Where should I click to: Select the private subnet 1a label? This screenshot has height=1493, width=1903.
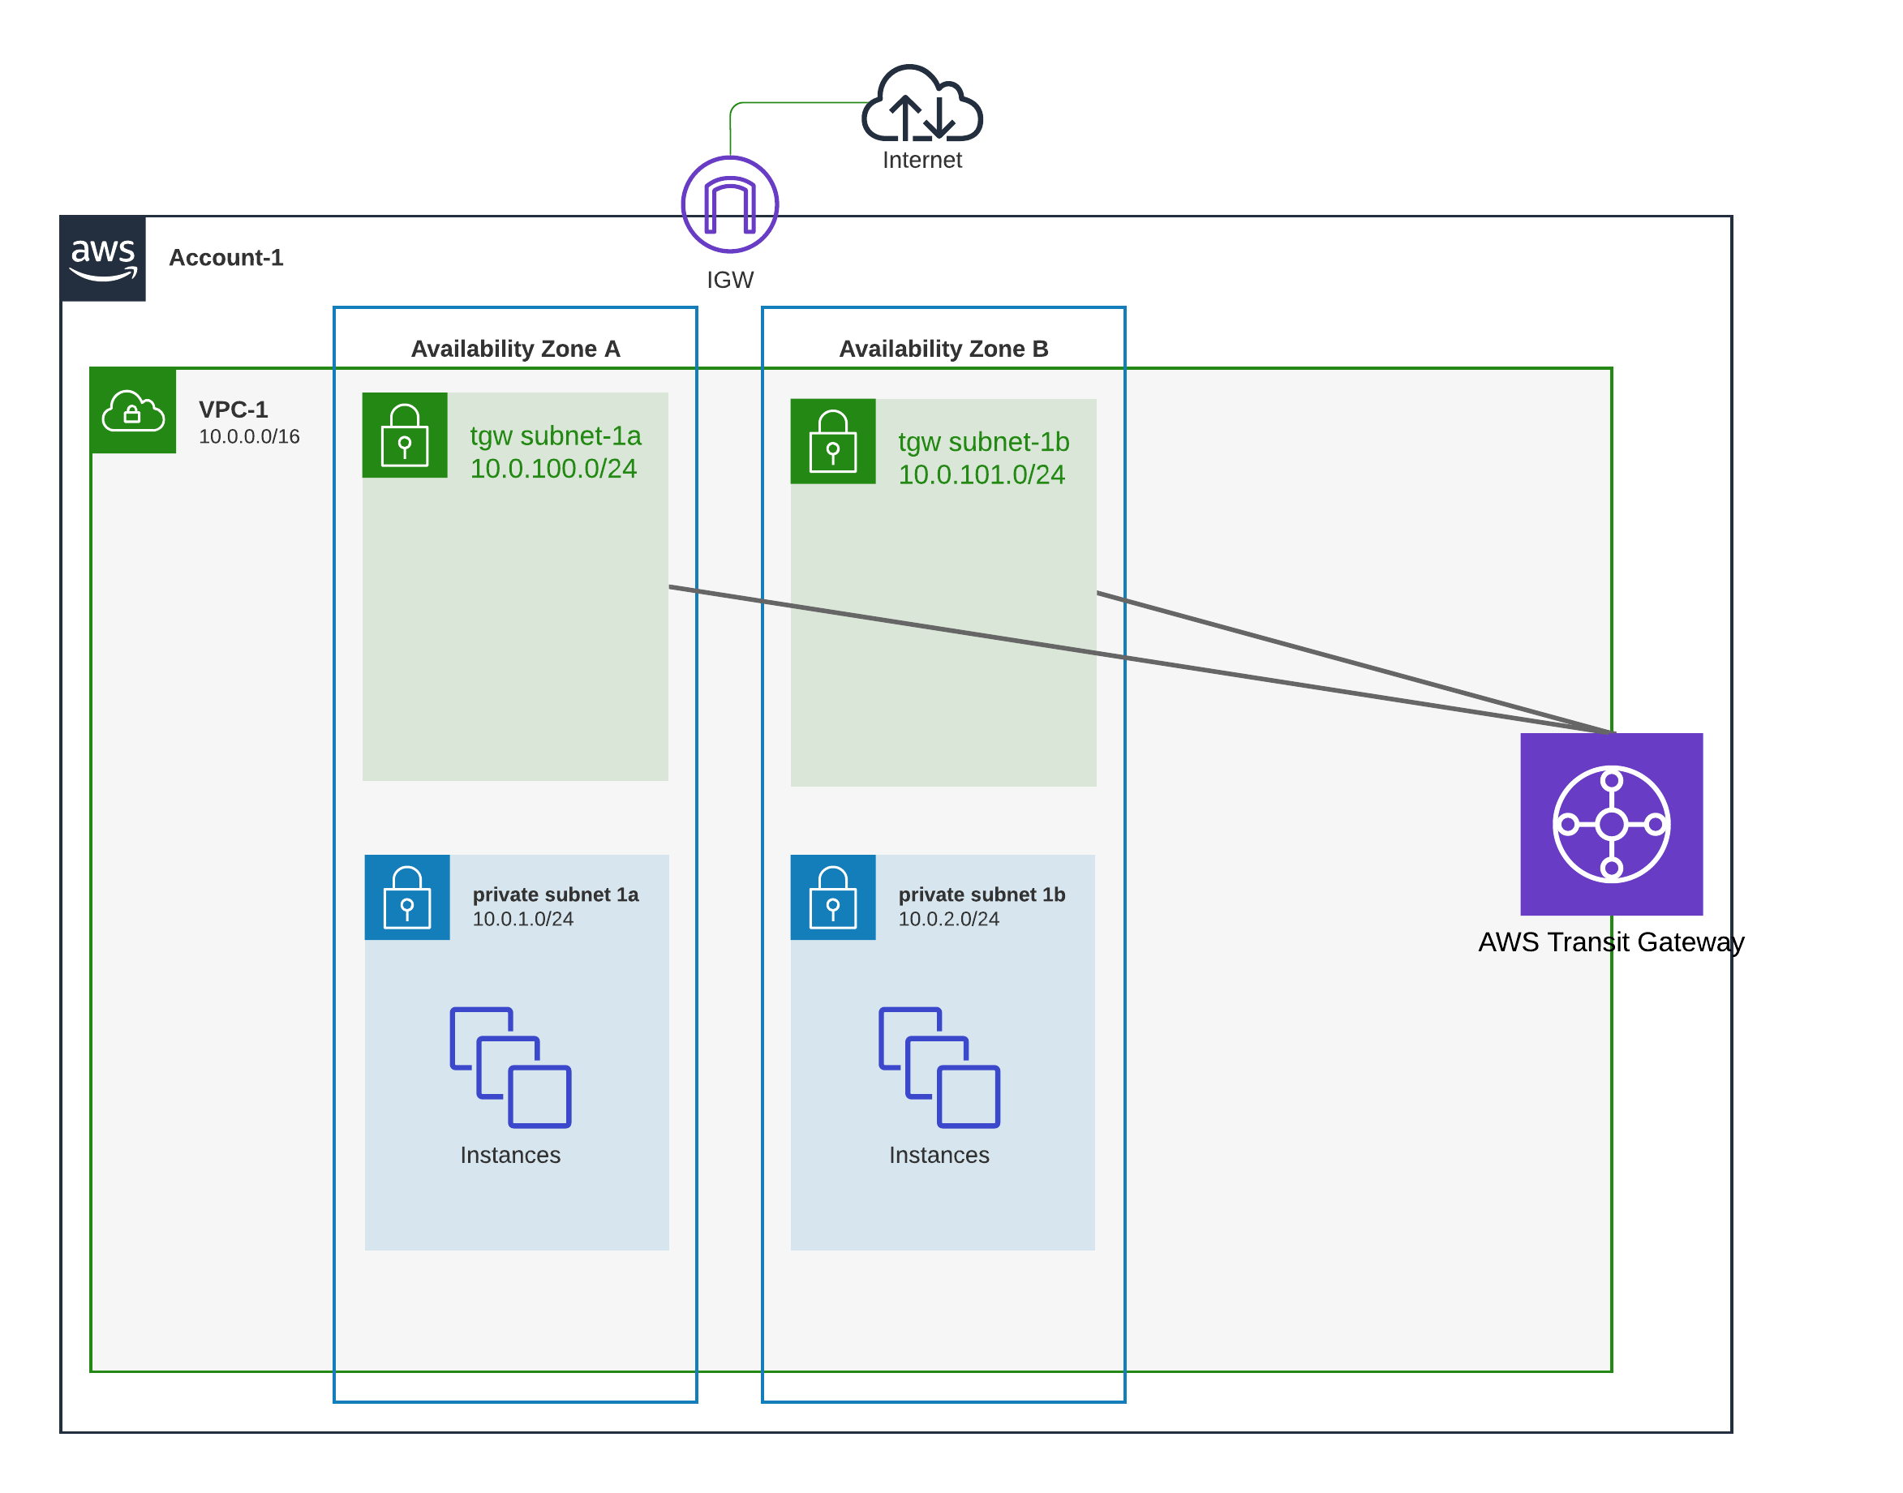pyautogui.click(x=556, y=895)
